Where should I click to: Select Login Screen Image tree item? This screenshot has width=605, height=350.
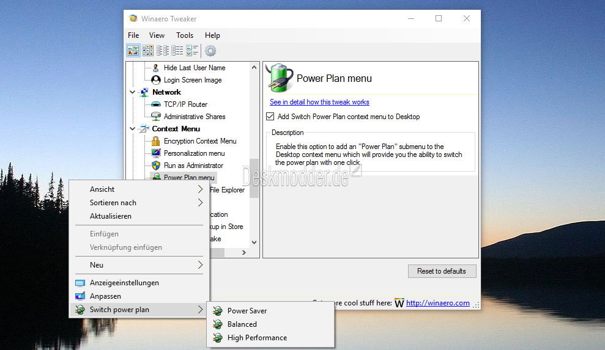193,80
